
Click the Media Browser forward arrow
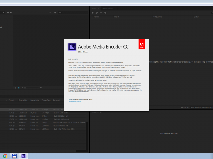[x=11, y=12]
